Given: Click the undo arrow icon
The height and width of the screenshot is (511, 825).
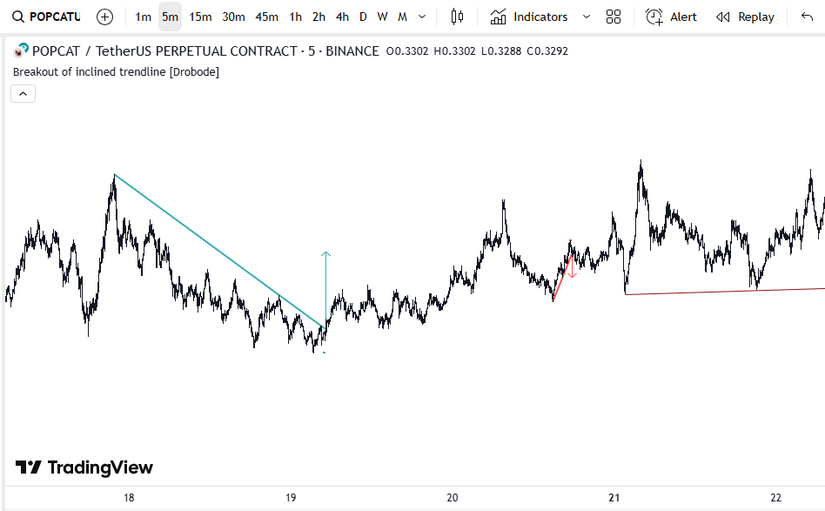Looking at the screenshot, I should [x=807, y=17].
